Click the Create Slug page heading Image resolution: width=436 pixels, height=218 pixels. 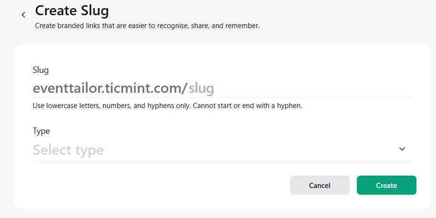(x=72, y=11)
